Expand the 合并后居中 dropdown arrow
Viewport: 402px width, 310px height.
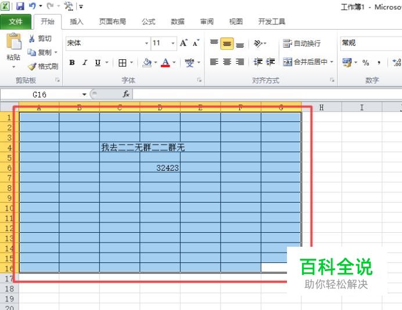coord(332,62)
